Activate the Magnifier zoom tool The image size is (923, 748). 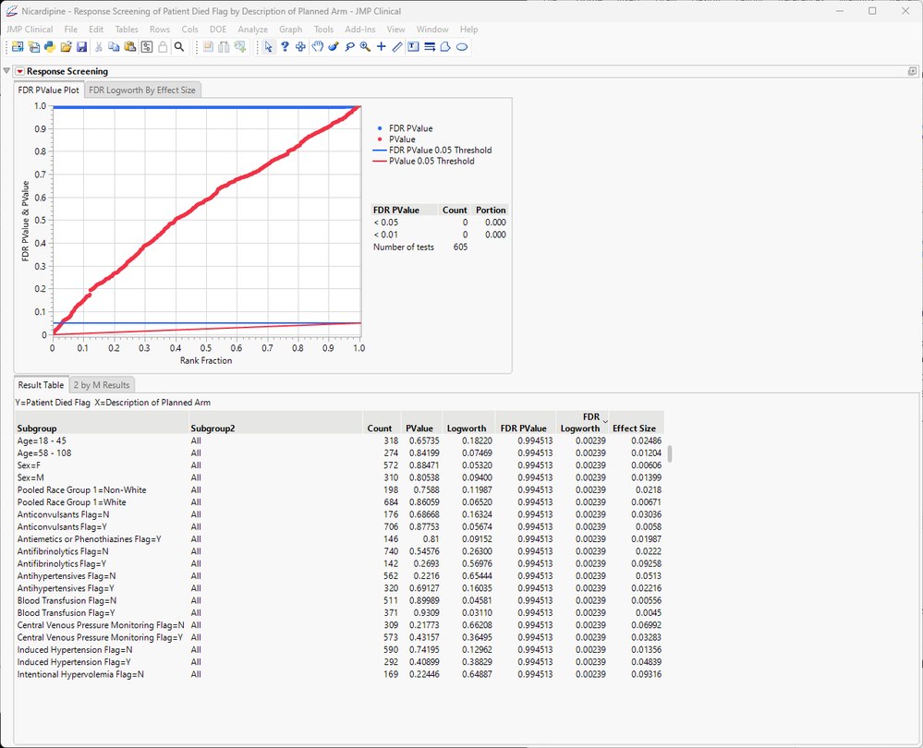(366, 47)
